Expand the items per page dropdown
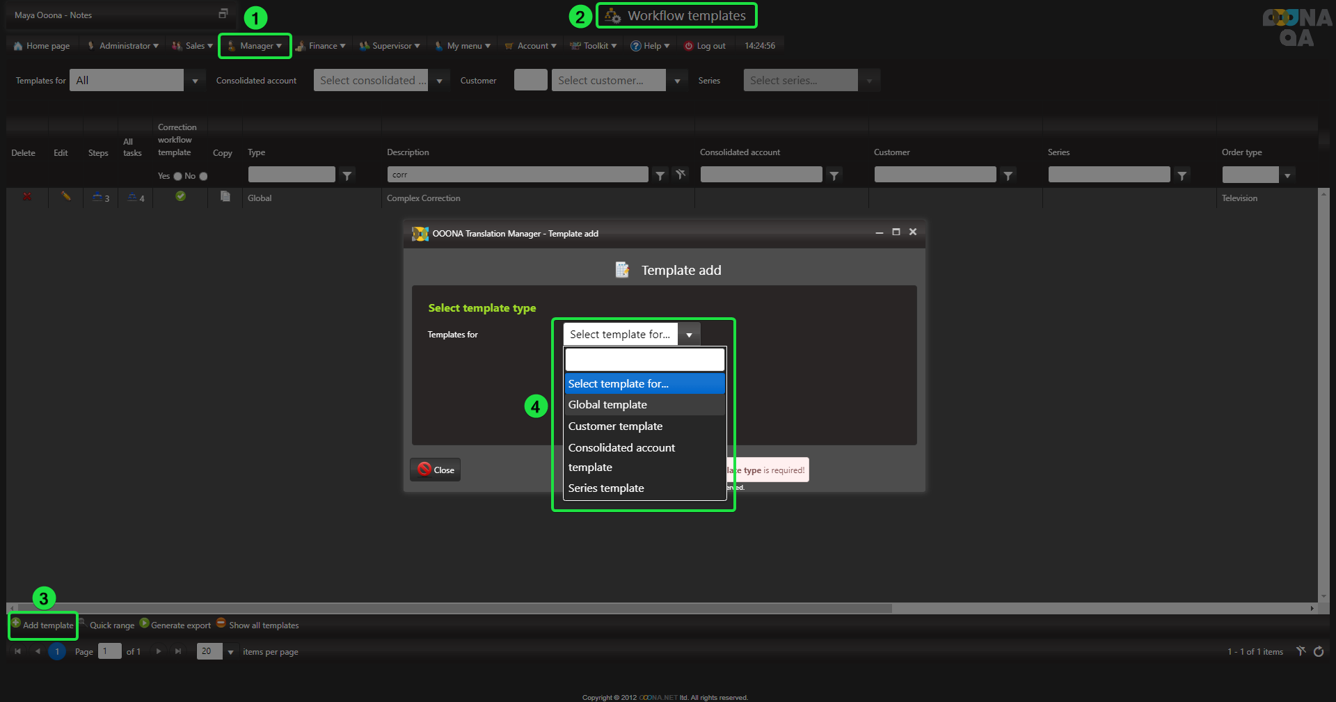The width and height of the screenshot is (1336, 702). [230, 652]
